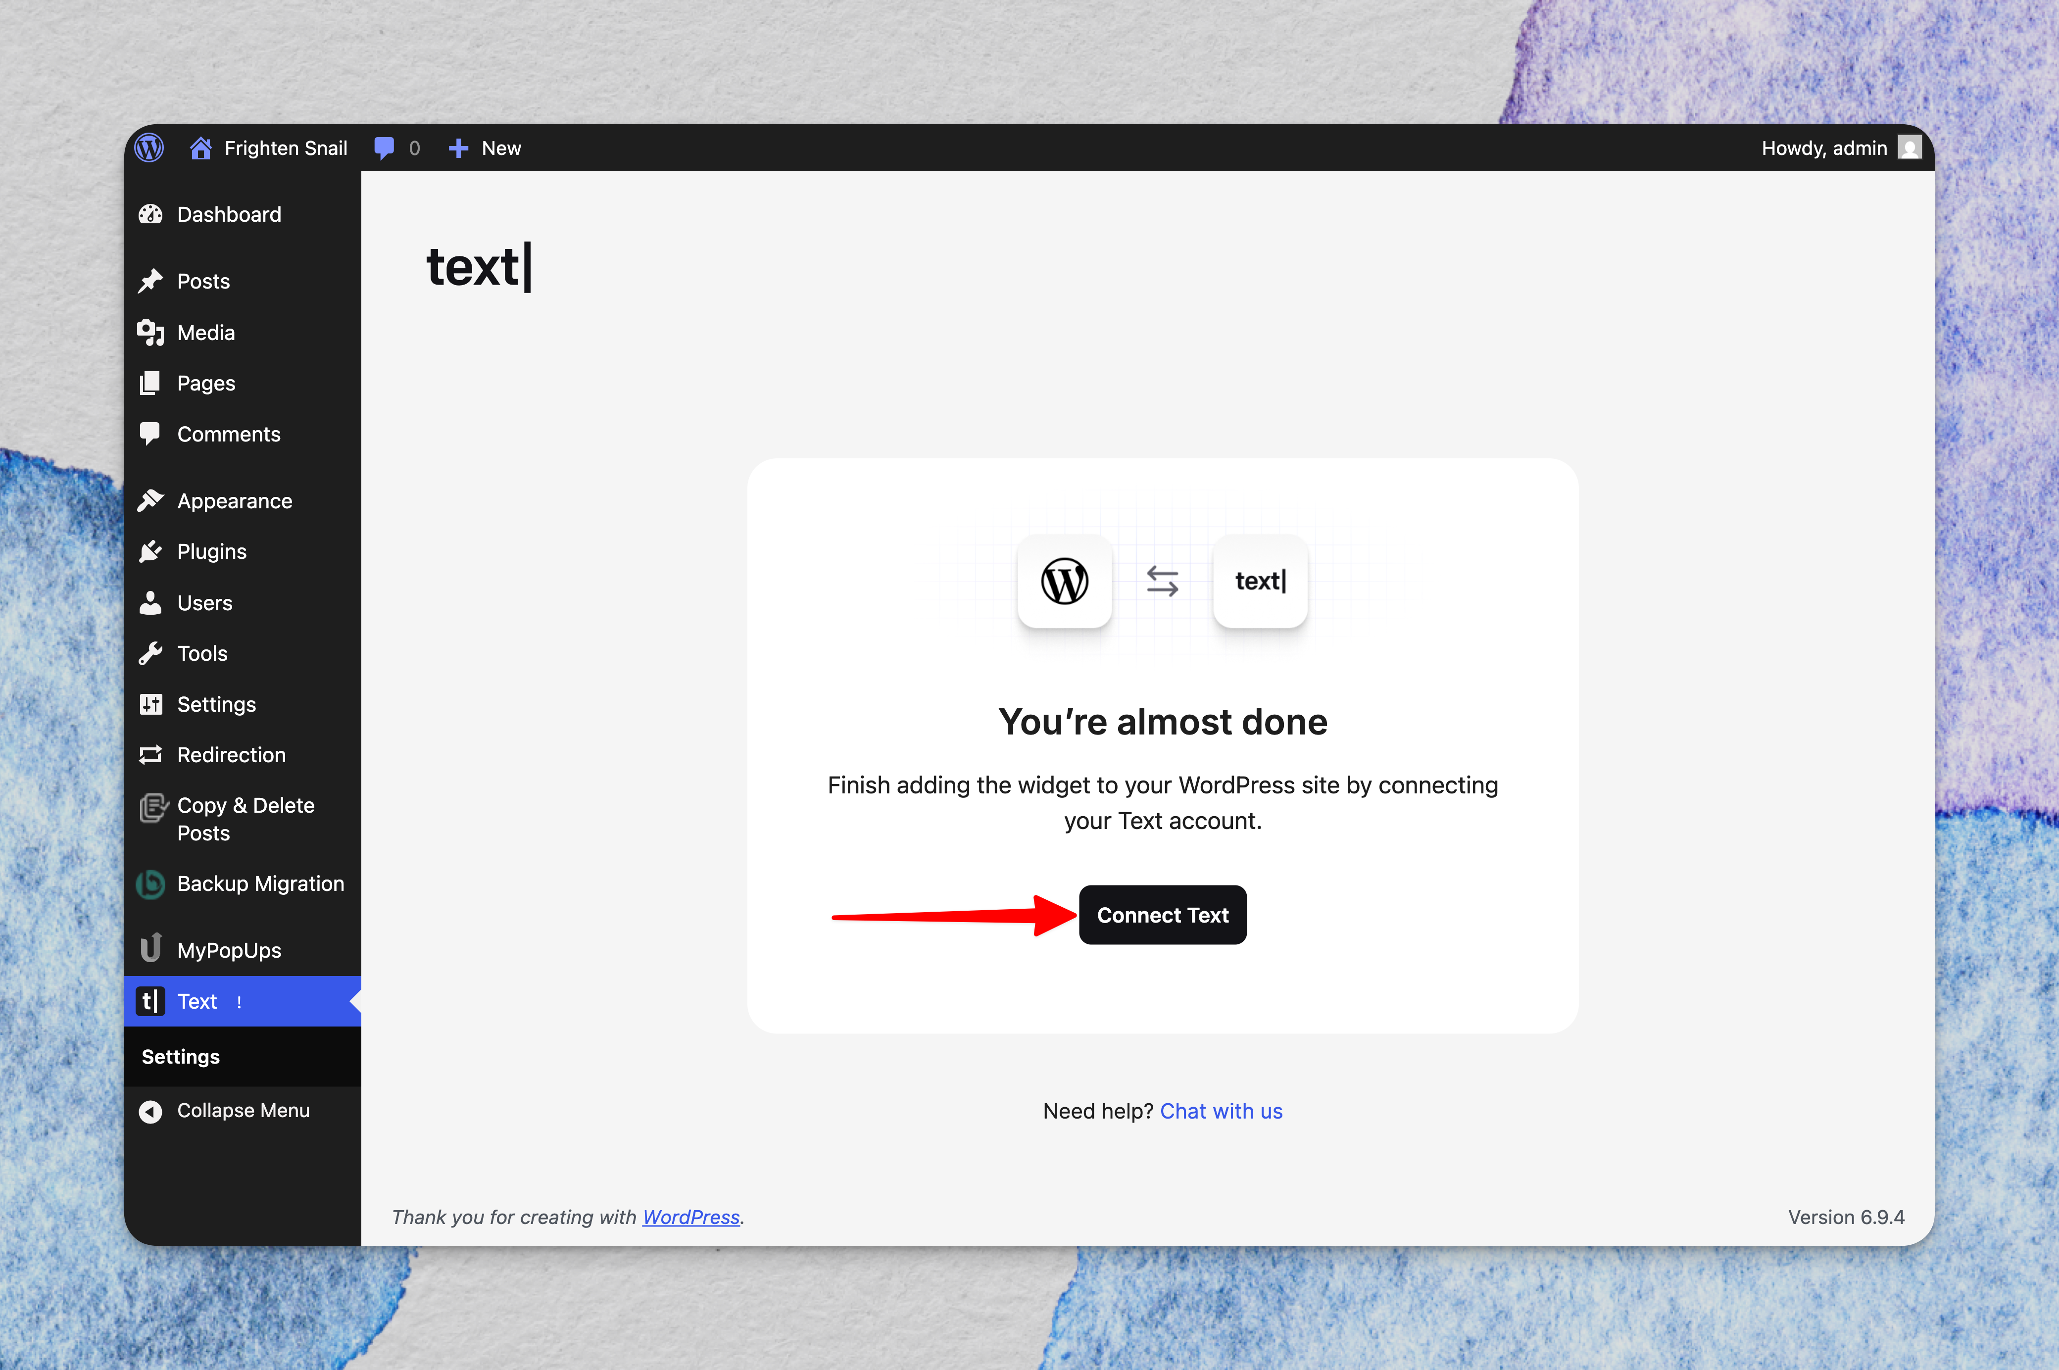The width and height of the screenshot is (2059, 1370).
Task: Click the admin avatar icon
Action: pos(1910,147)
